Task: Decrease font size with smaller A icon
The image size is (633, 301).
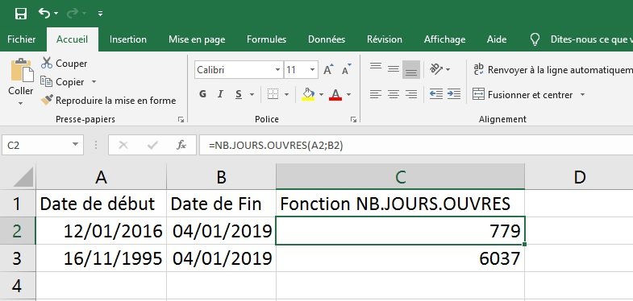Action: click(347, 70)
